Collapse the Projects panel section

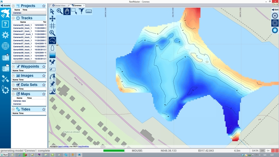coord(13,6)
